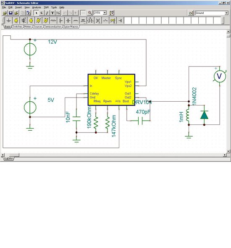Click the horizontal scrollbar right arrow
231x248 pixels.
225,155
